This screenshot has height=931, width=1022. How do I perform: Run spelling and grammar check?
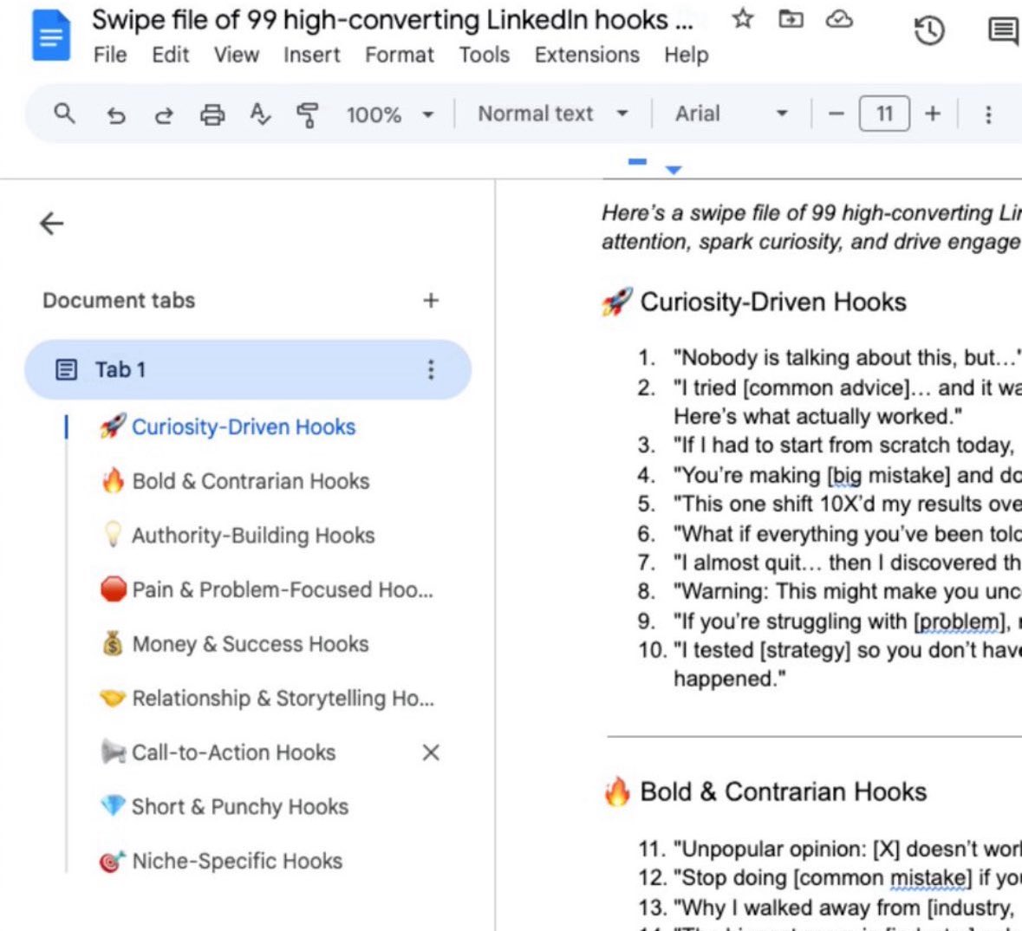click(x=260, y=114)
